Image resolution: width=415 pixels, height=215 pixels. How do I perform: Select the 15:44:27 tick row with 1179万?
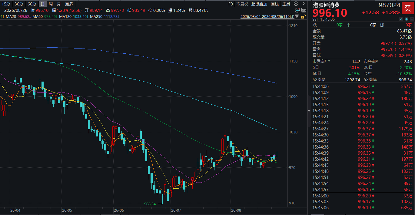(x=362, y=129)
